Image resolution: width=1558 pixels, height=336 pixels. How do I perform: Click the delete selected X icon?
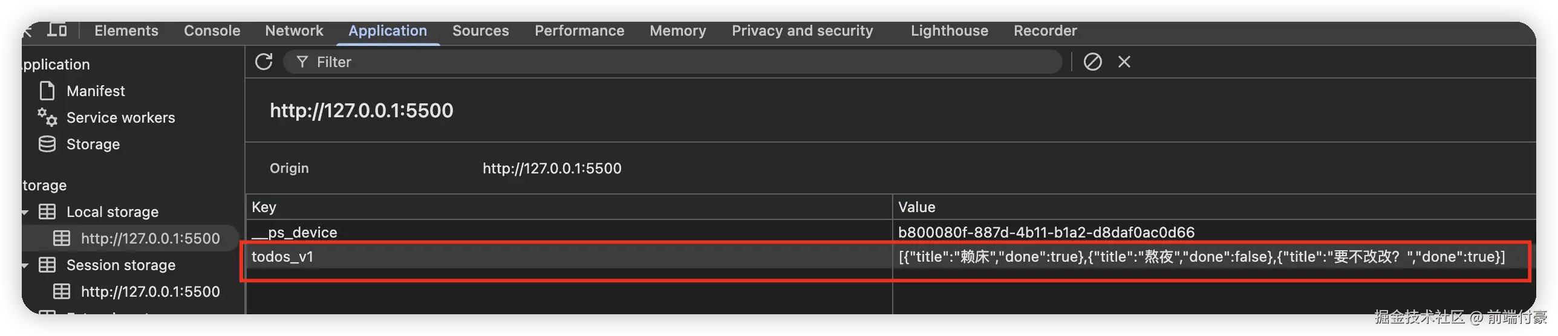coord(1124,62)
